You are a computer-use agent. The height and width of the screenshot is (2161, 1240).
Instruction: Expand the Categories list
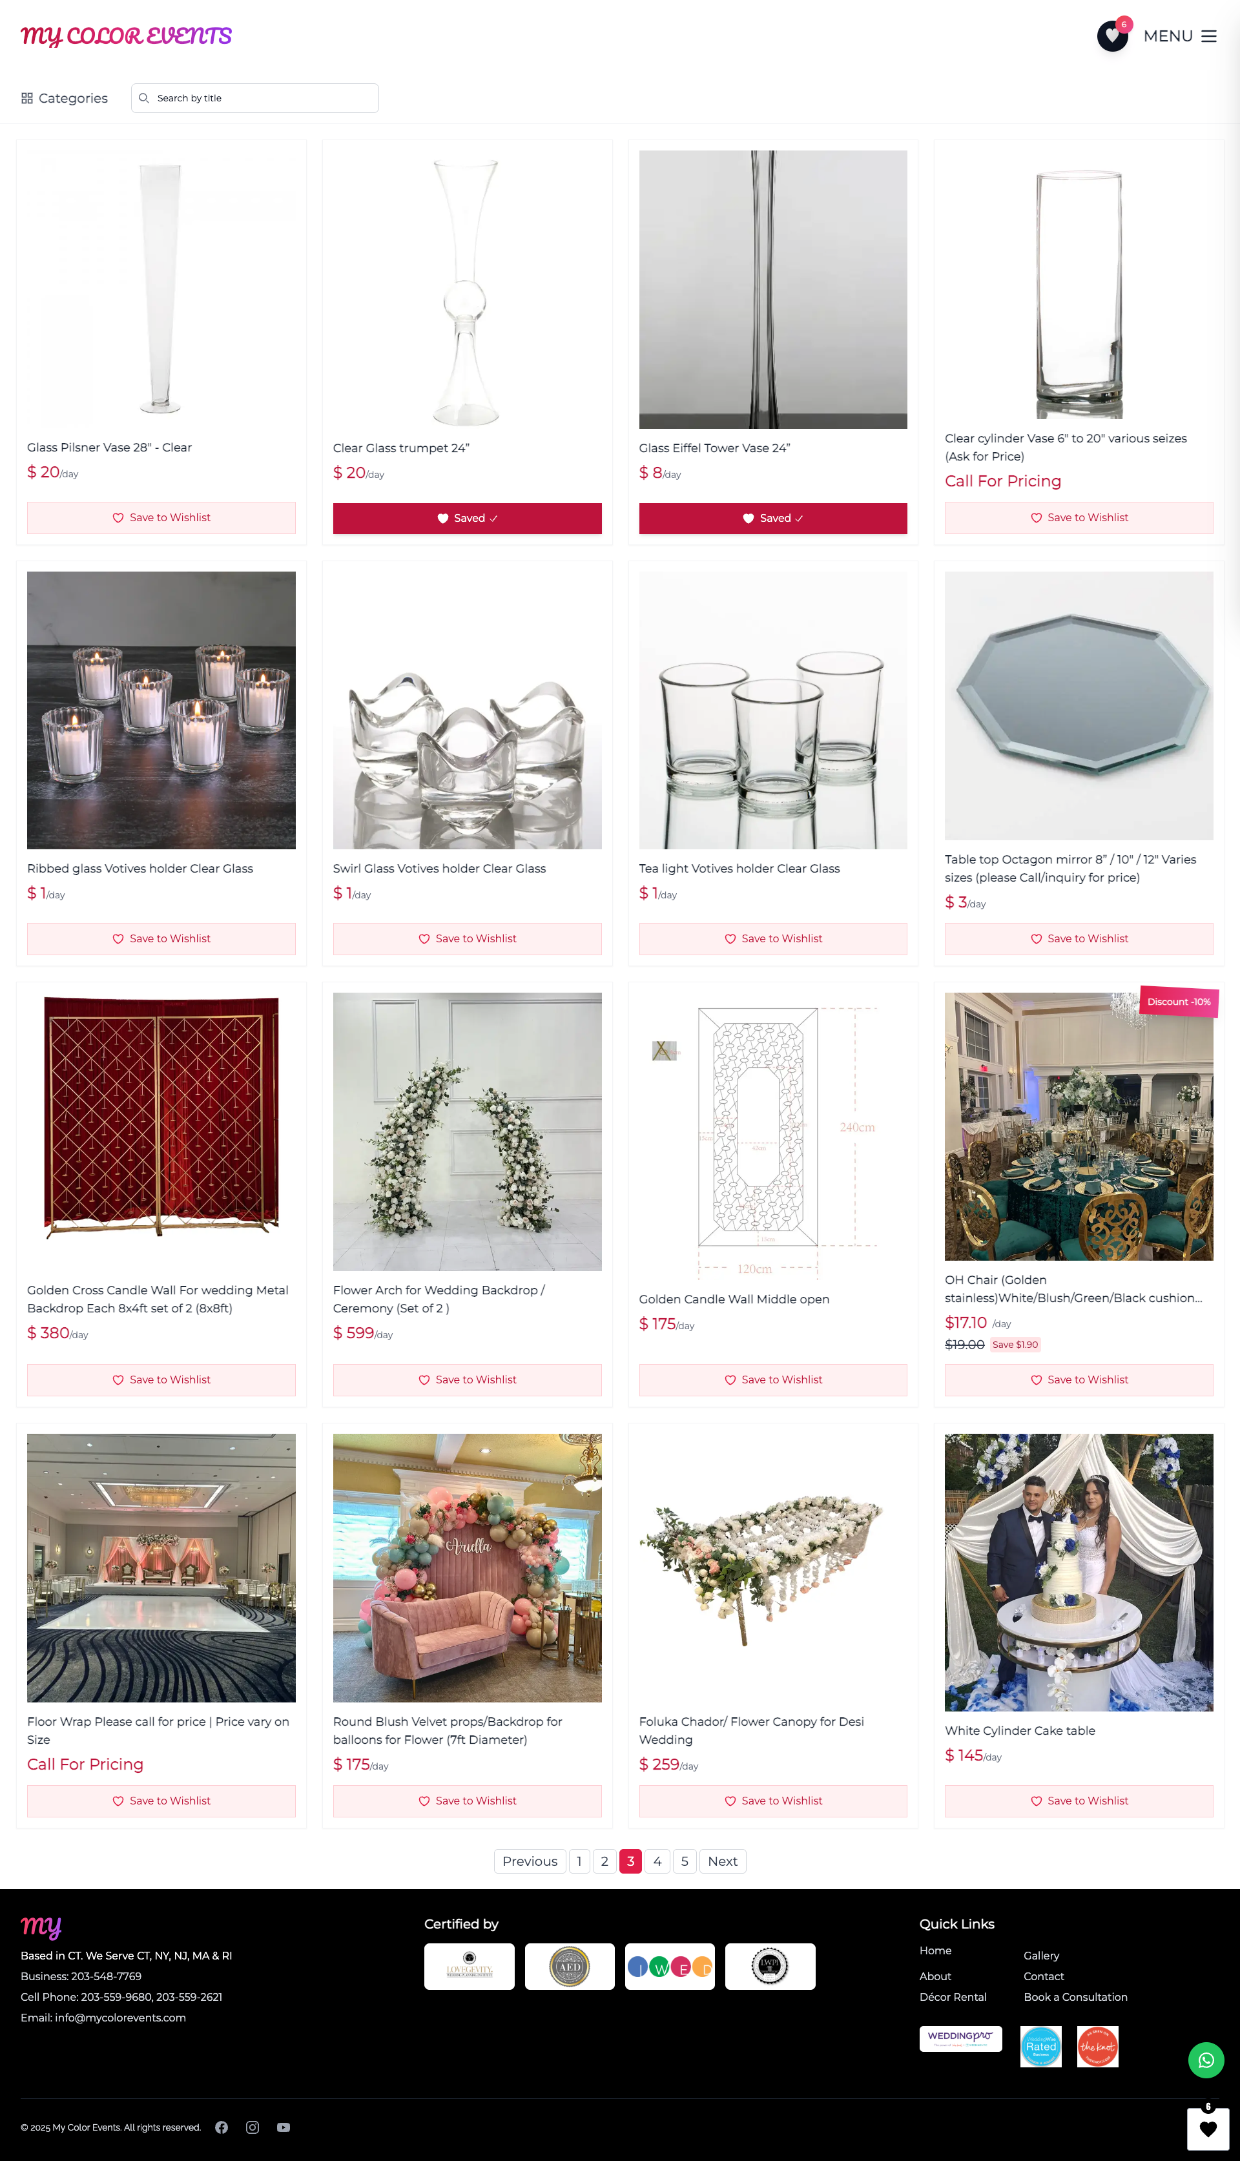coord(65,98)
